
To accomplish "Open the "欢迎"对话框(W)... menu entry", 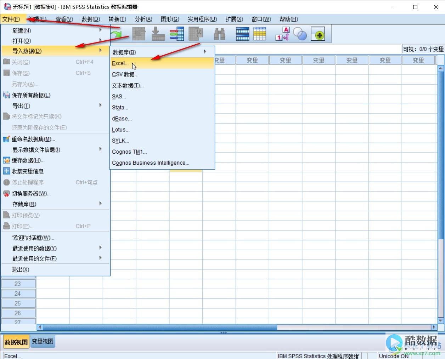I will pos(55,238).
